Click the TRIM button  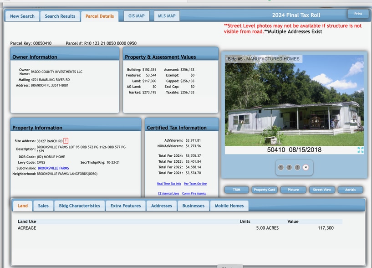click(236, 190)
